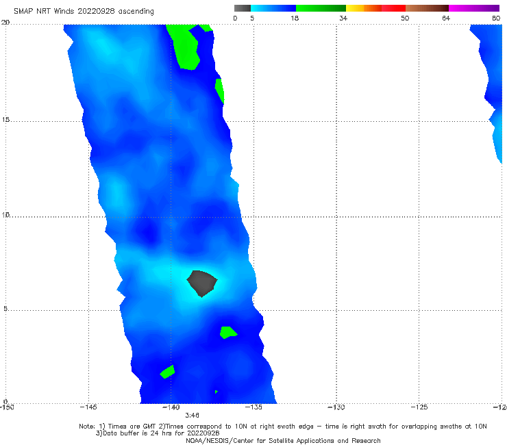The width and height of the screenshot is (507, 445).
Task: Click the green 18-34 segment of color bar
Action: click(x=321, y=8)
